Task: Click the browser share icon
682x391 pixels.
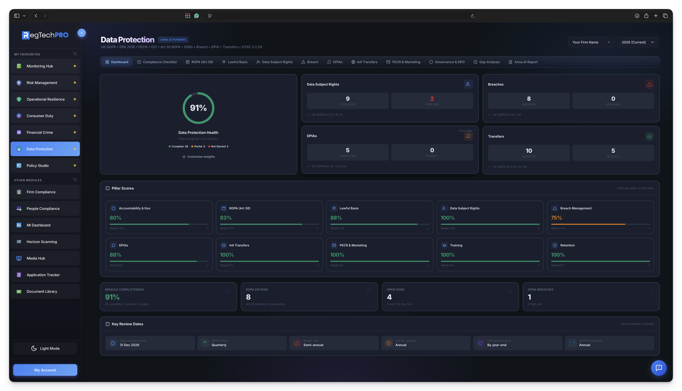Action: [646, 16]
